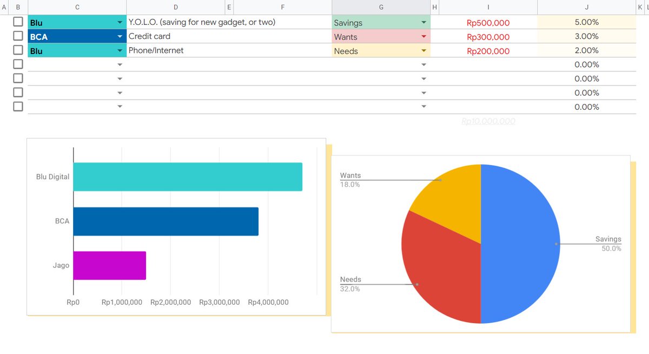Select column E header
The width and height of the screenshot is (649, 354).
[229, 7]
